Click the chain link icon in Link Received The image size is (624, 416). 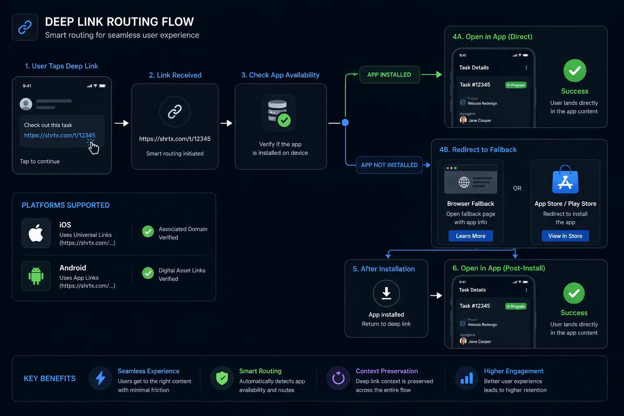pyautogui.click(x=175, y=111)
